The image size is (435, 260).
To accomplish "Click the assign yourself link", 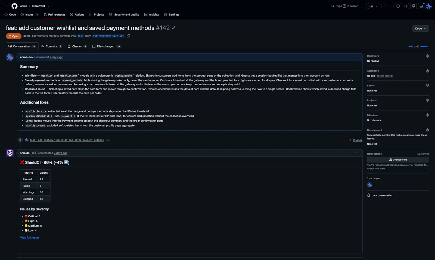I will click(385, 76).
